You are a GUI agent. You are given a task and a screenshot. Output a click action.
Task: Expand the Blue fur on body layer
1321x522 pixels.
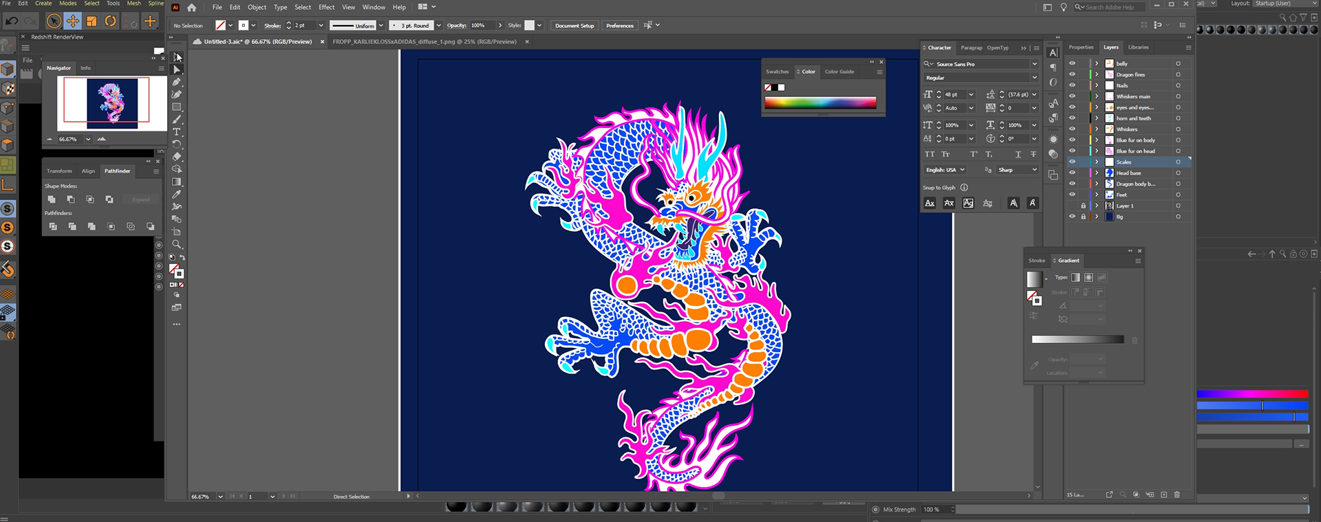[x=1097, y=140]
